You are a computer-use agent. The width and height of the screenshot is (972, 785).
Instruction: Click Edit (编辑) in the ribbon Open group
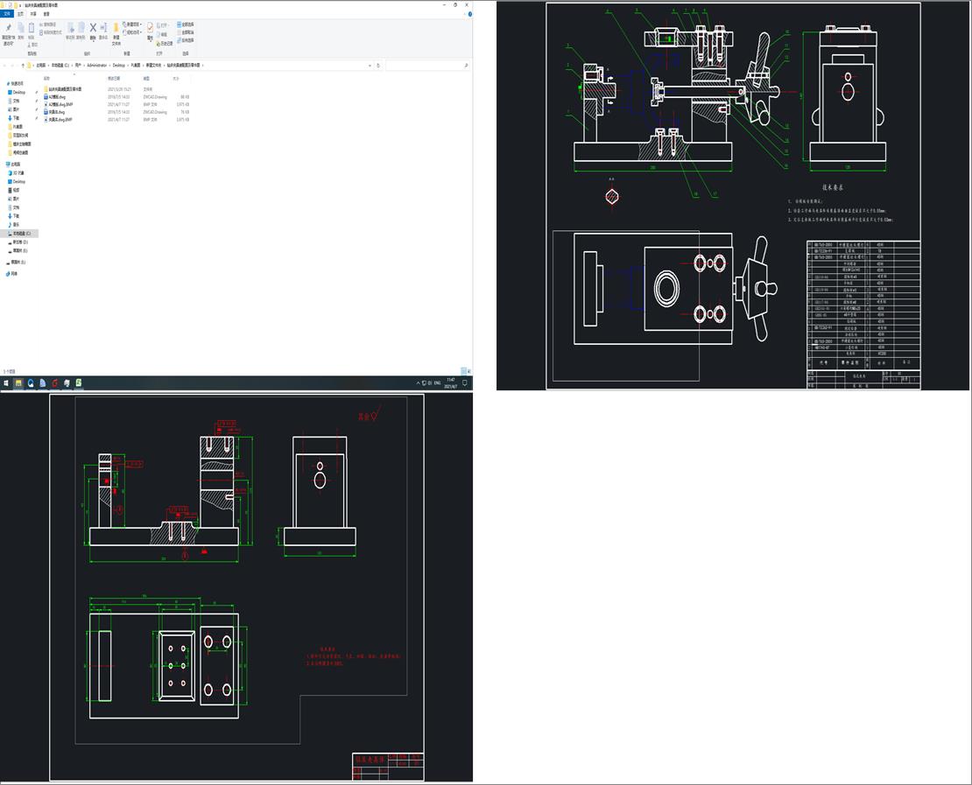tap(163, 35)
